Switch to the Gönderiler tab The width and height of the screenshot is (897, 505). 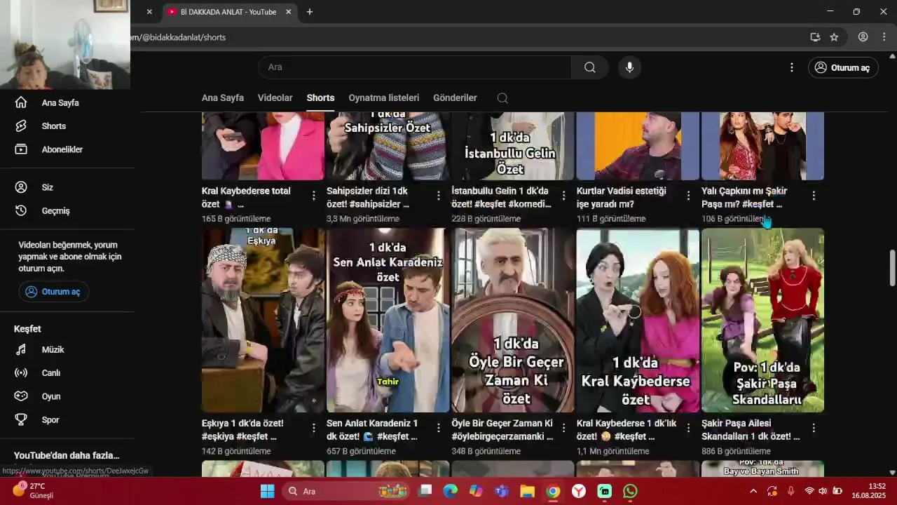[455, 98]
